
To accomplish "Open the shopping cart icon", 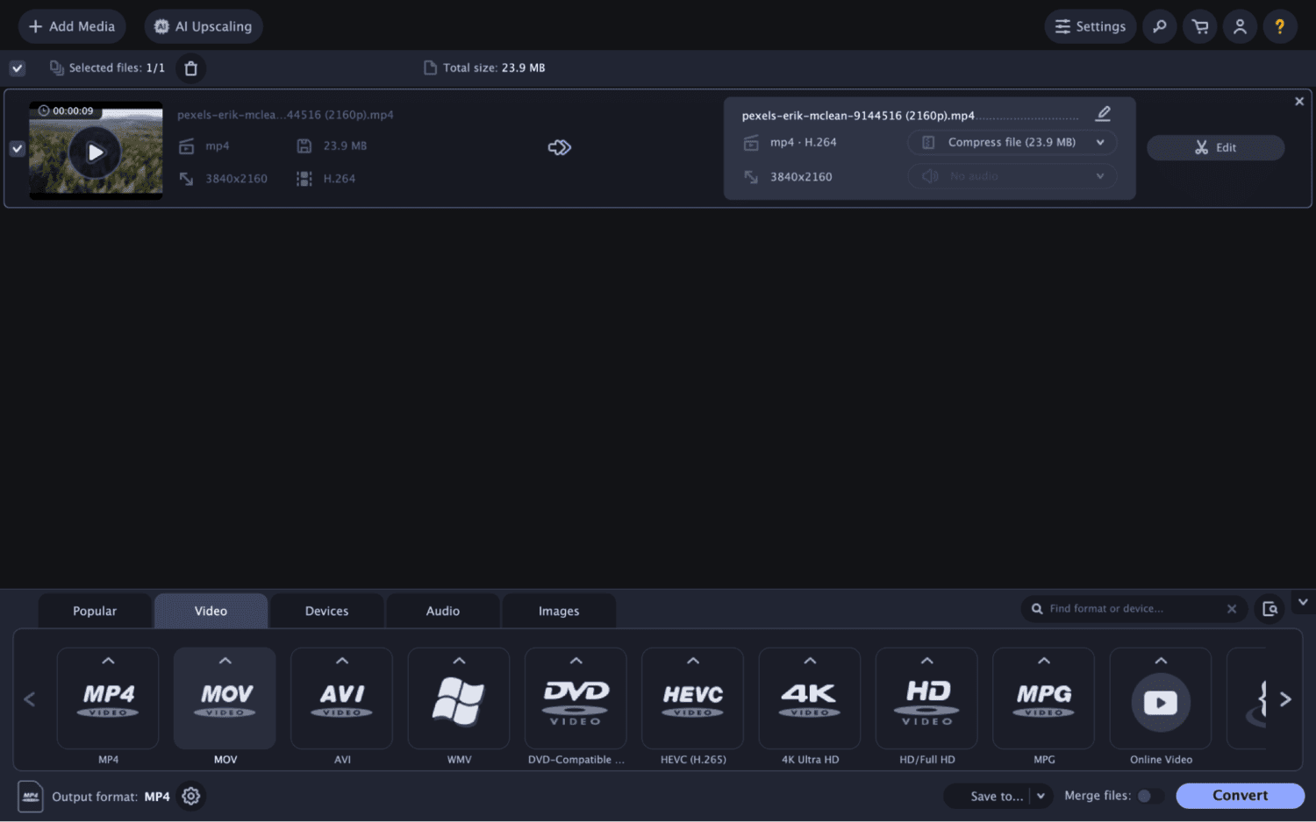I will pyautogui.click(x=1199, y=26).
